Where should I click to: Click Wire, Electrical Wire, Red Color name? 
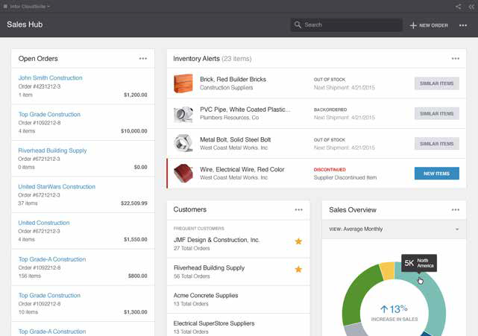coord(242,169)
